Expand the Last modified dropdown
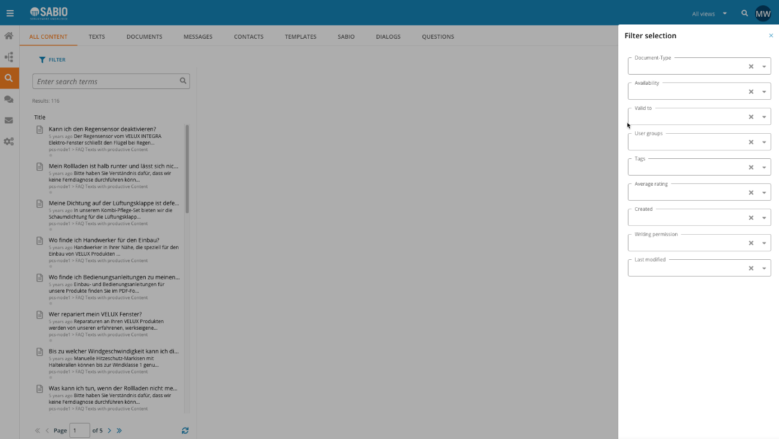 coord(764,268)
